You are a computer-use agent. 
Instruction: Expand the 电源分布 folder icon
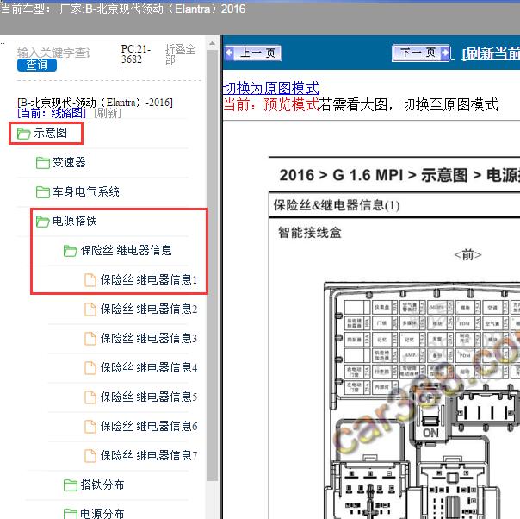[71, 514]
